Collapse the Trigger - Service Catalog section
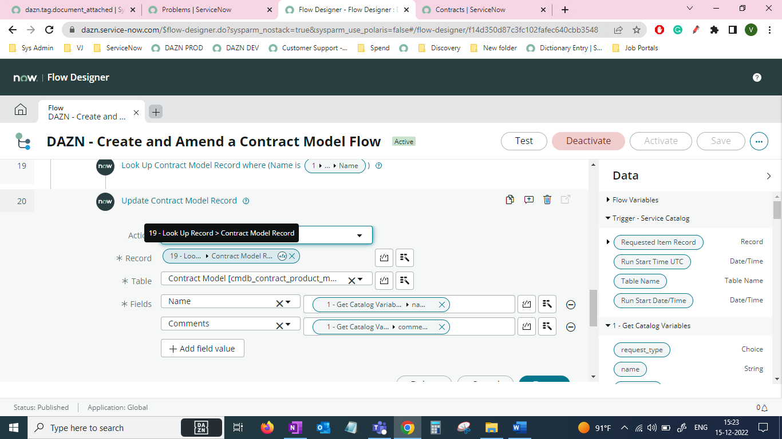The image size is (782, 439). 608,218
